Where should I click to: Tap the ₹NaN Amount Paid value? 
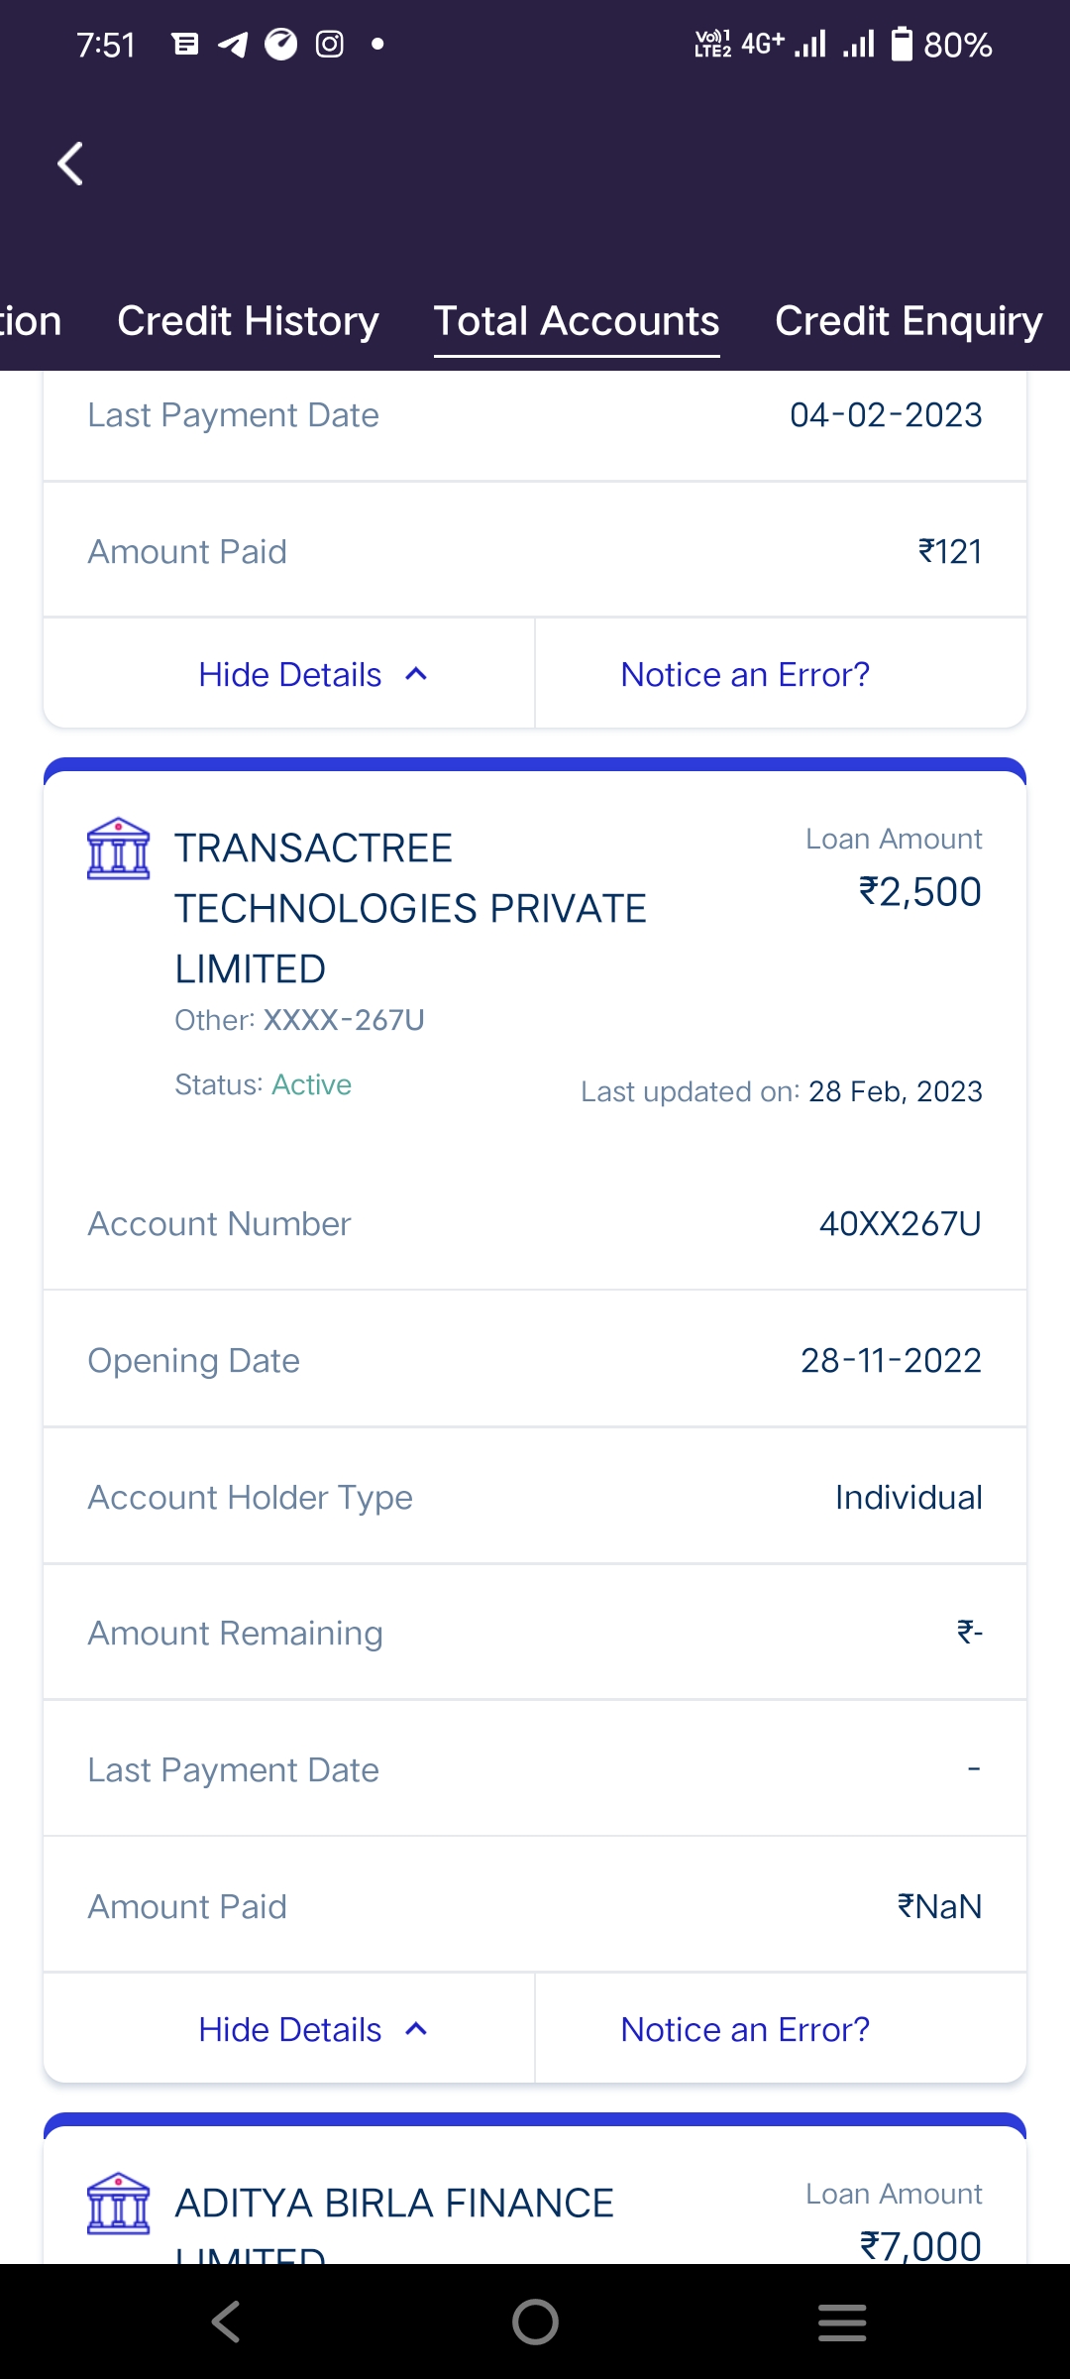tap(939, 1906)
